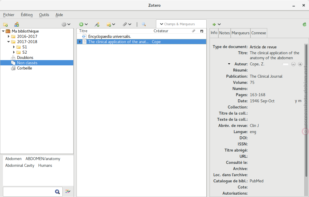The image size is (309, 197).
Task: Click the info pane vertical scrollbar
Action: [x=306, y=110]
